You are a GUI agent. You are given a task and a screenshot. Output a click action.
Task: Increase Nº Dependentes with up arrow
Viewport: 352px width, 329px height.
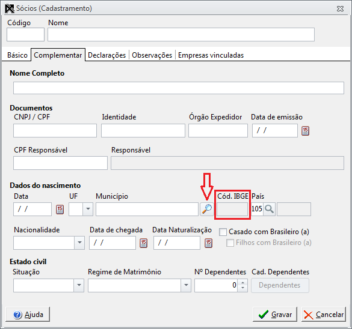[242, 282]
